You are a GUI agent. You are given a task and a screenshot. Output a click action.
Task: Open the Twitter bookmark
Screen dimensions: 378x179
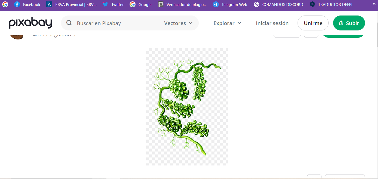click(x=113, y=5)
